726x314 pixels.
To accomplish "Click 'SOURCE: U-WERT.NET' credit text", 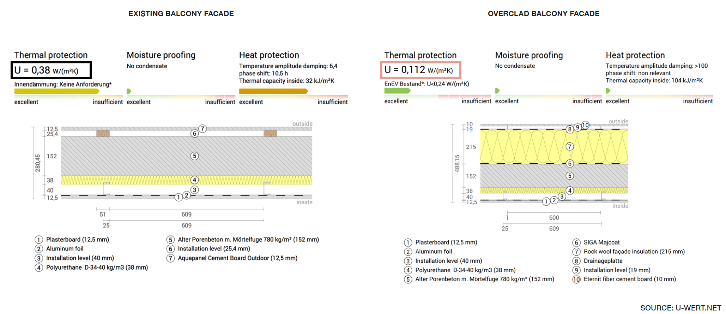I will 680,308.
